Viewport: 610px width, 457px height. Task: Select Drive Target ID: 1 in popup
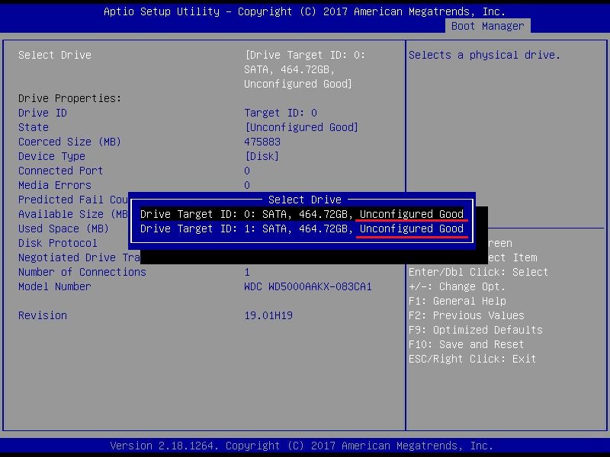point(302,228)
